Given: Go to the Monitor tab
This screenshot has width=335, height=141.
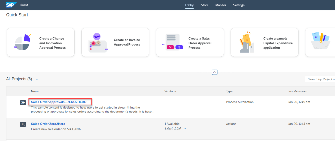Looking at the screenshot, I should click(x=221, y=5).
